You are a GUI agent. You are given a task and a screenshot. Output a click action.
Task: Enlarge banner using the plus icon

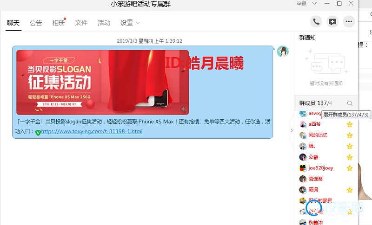183,109
